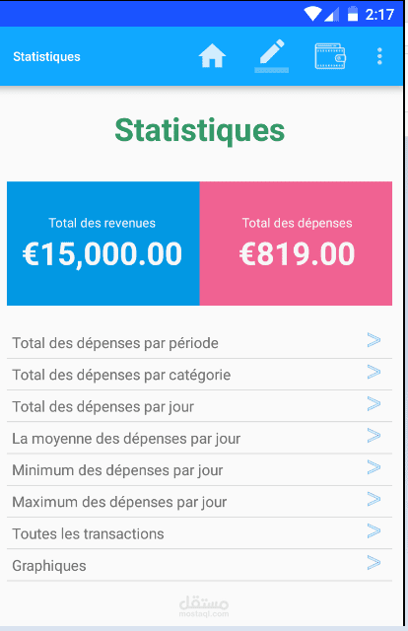Tap the cellular signal icon
The height and width of the screenshot is (631, 408).
pos(331,15)
